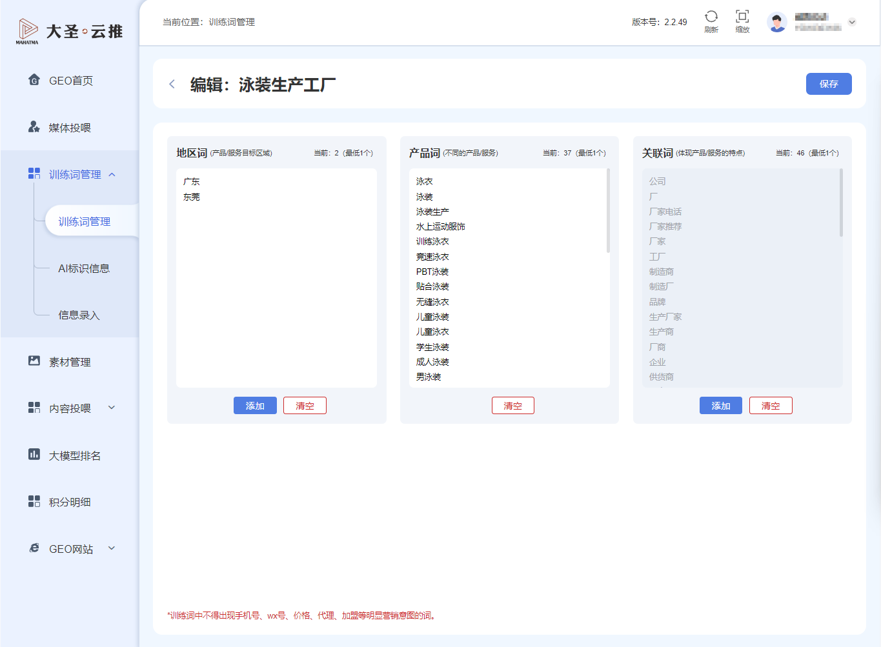Click the 刷新 refresh icon
This screenshot has width=881, height=647.
tap(711, 17)
